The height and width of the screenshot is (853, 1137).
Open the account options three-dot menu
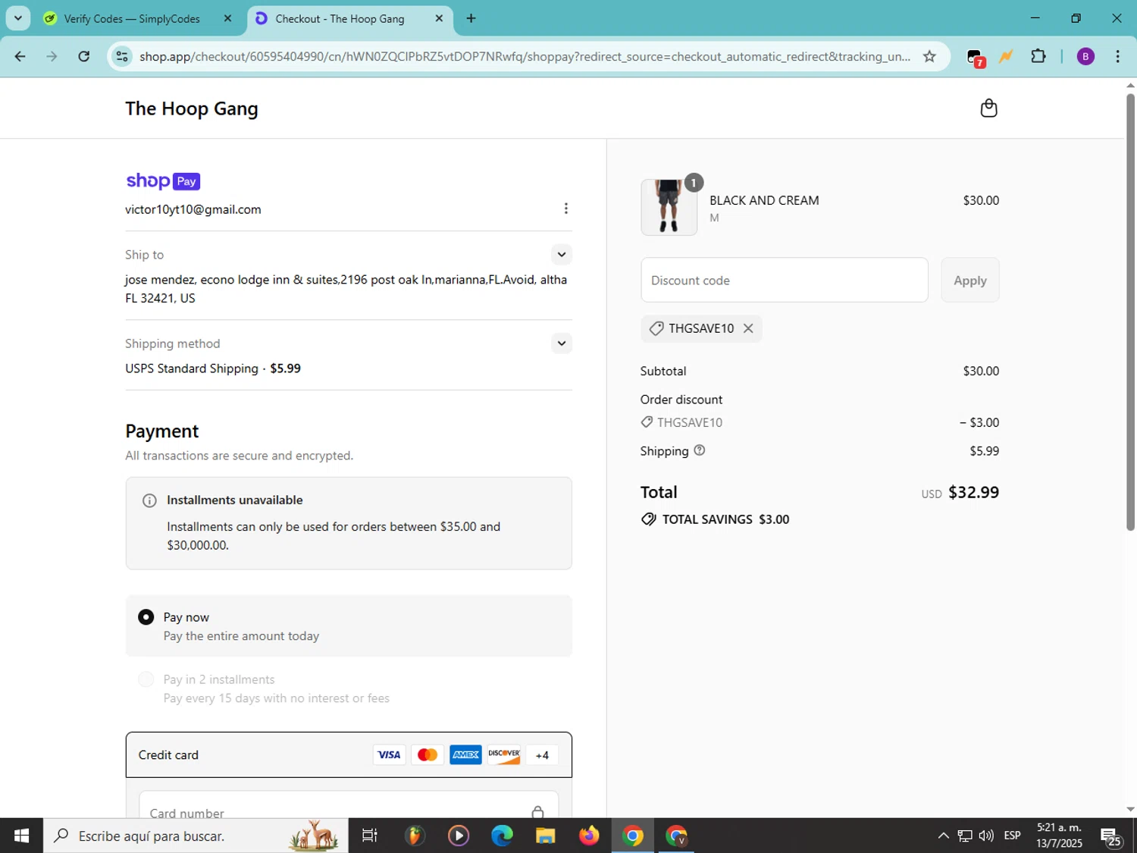coord(565,209)
